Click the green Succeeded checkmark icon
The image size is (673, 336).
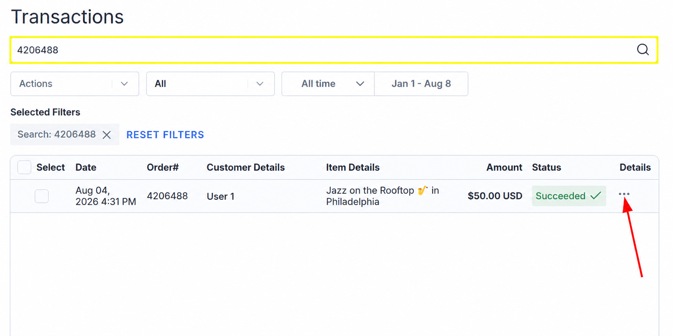coord(596,195)
